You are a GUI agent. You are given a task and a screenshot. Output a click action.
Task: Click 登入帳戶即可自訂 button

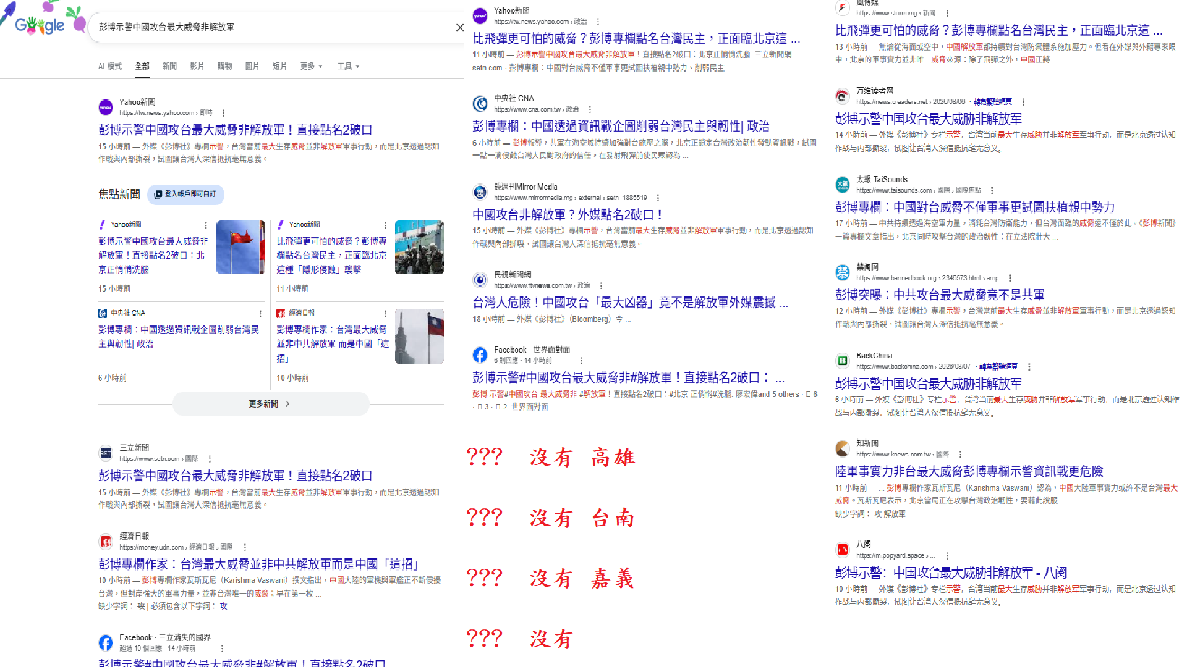pyautogui.click(x=185, y=195)
